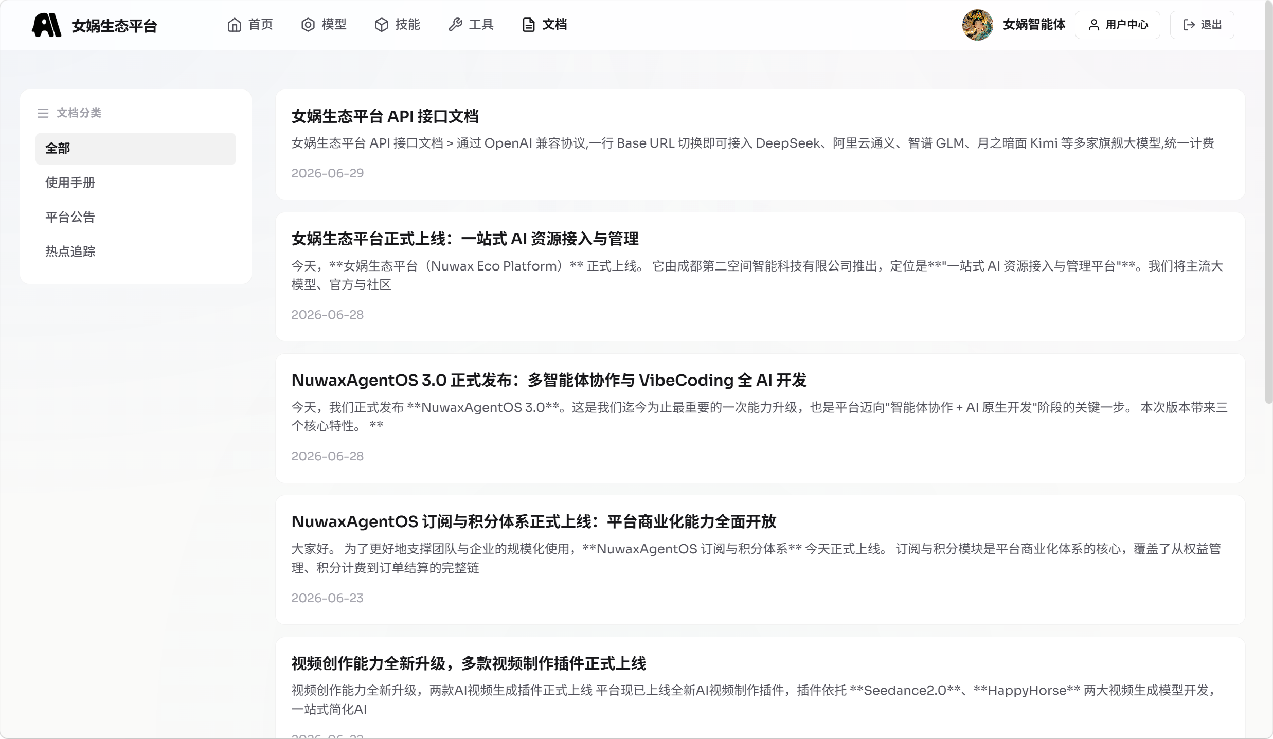Click the home icon beside 首页
Image resolution: width=1273 pixels, height=739 pixels.
tap(235, 25)
